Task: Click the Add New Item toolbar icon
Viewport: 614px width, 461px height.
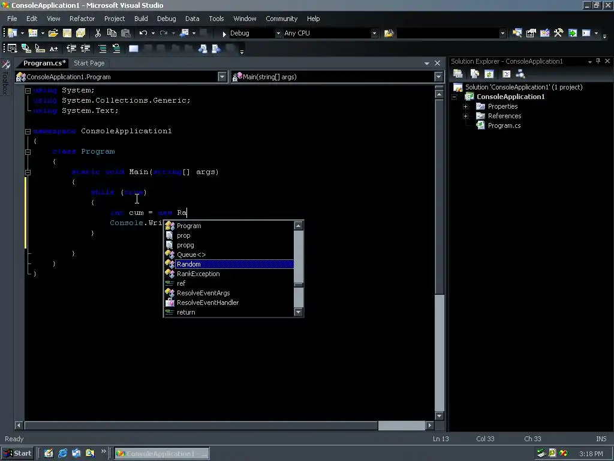Action: [x=33, y=34]
